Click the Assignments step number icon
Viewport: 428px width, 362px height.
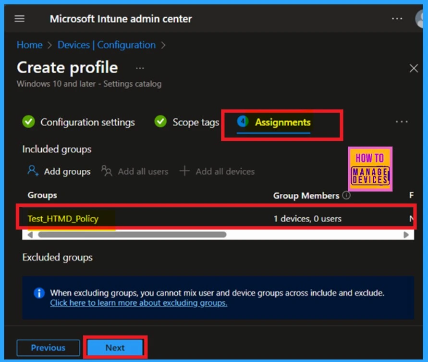tap(243, 121)
